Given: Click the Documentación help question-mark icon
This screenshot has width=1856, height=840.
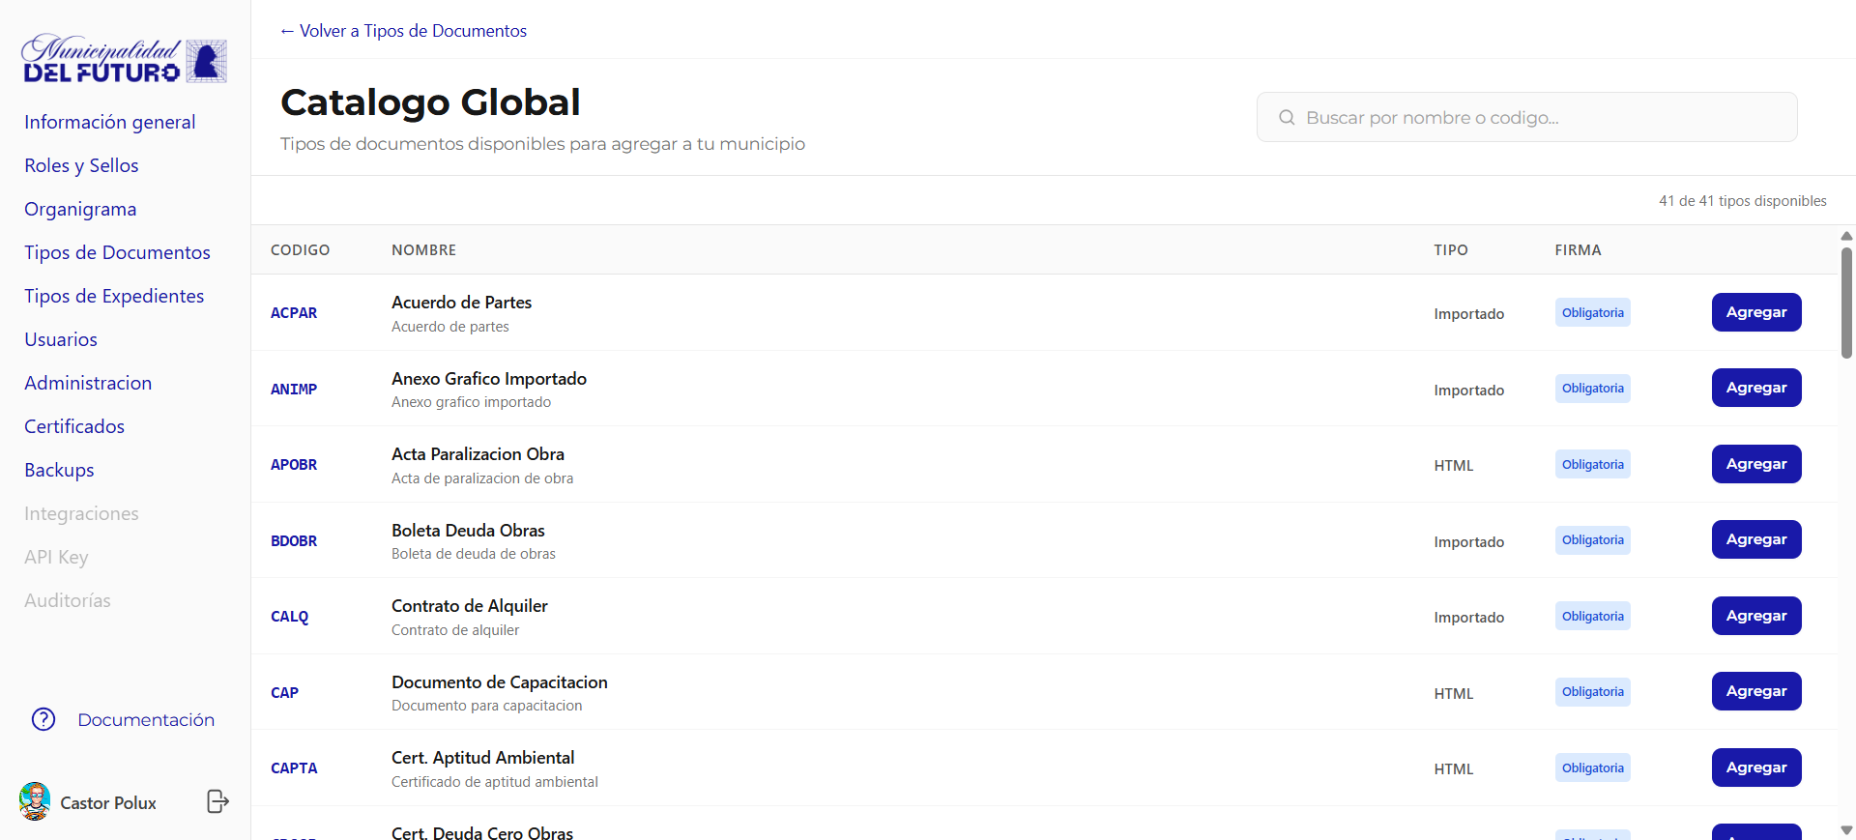Looking at the screenshot, I should [43, 719].
